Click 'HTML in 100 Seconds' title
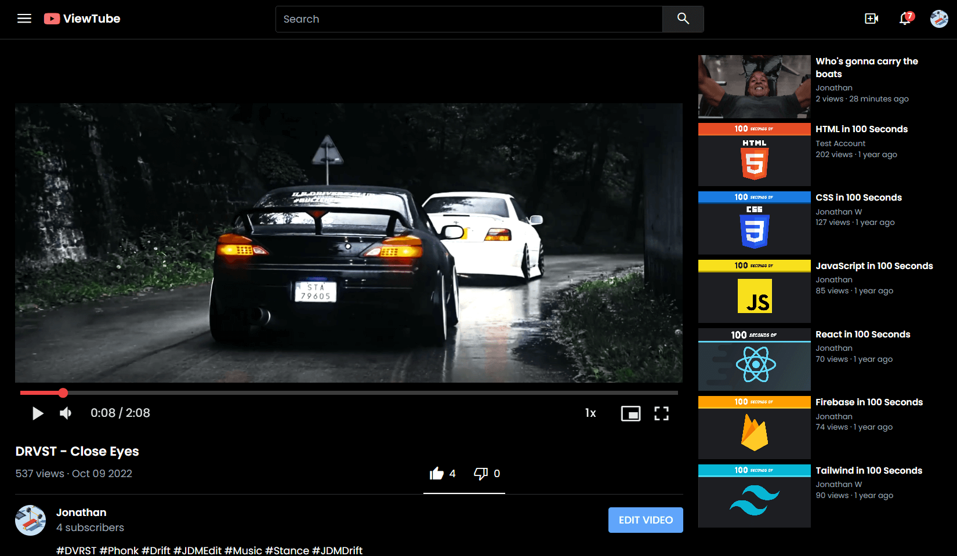The image size is (957, 556). point(861,129)
